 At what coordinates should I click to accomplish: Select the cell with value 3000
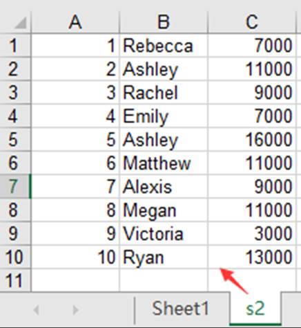[x=252, y=233]
